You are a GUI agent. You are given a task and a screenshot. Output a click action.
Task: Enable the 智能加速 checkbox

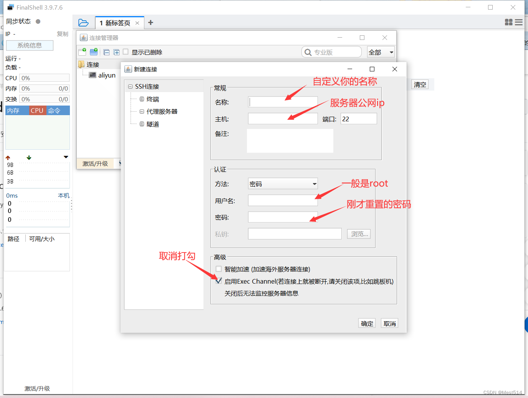point(218,269)
